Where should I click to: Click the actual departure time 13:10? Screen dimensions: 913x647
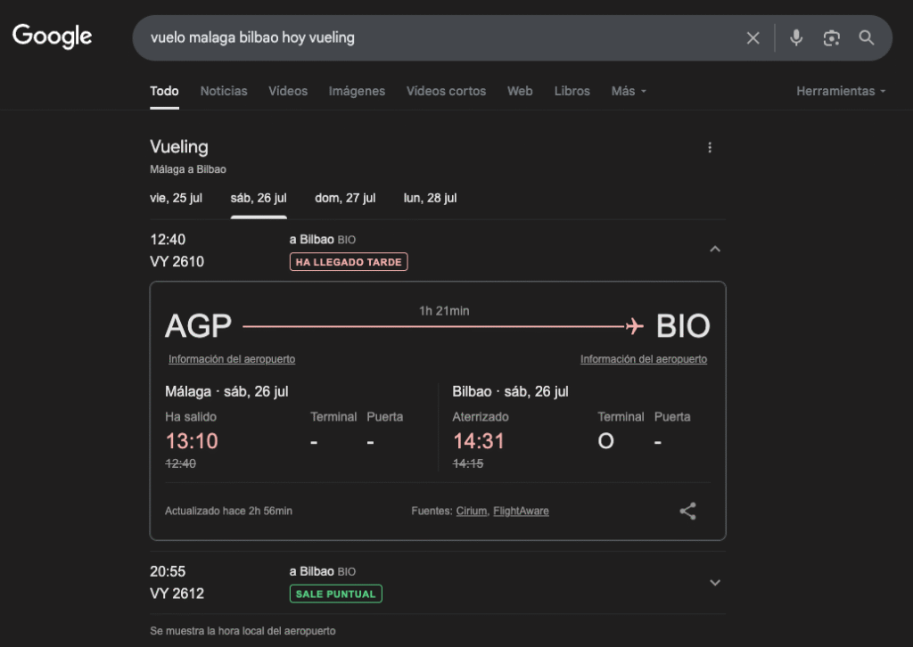192,441
